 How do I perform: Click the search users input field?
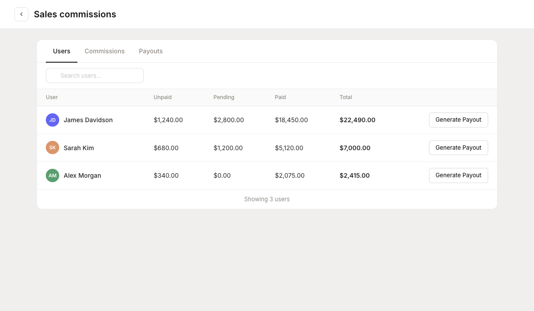coord(95,76)
